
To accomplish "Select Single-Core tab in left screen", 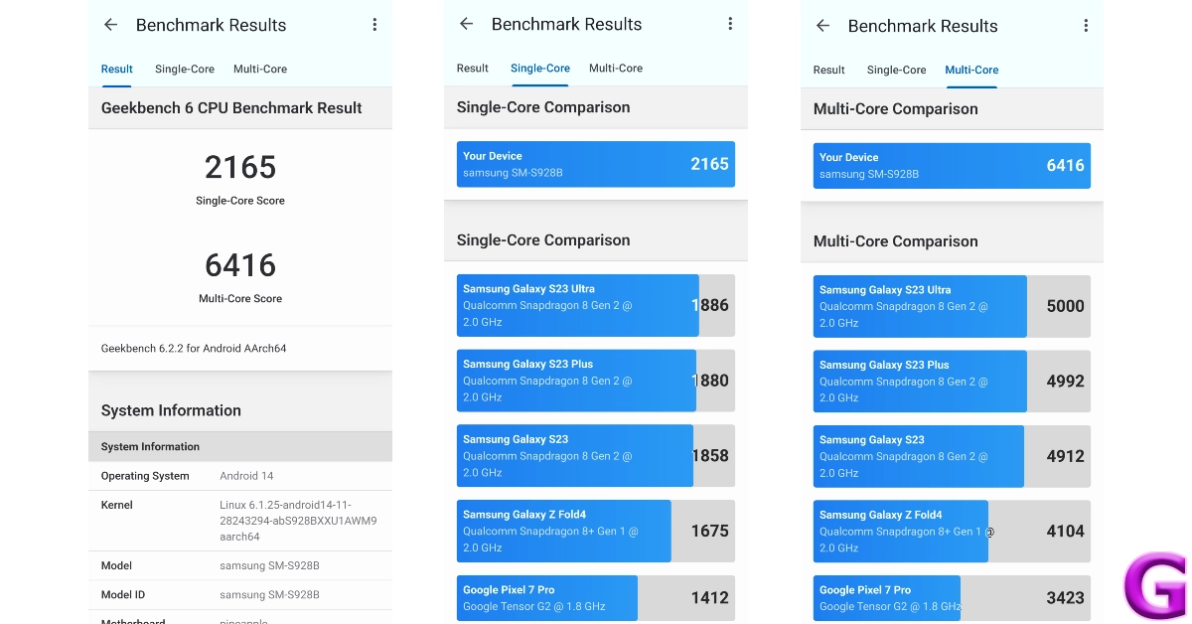I will click(185, 69).
